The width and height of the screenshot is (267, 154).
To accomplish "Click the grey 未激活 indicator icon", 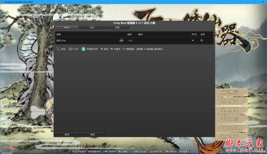I will coord(112,49).
